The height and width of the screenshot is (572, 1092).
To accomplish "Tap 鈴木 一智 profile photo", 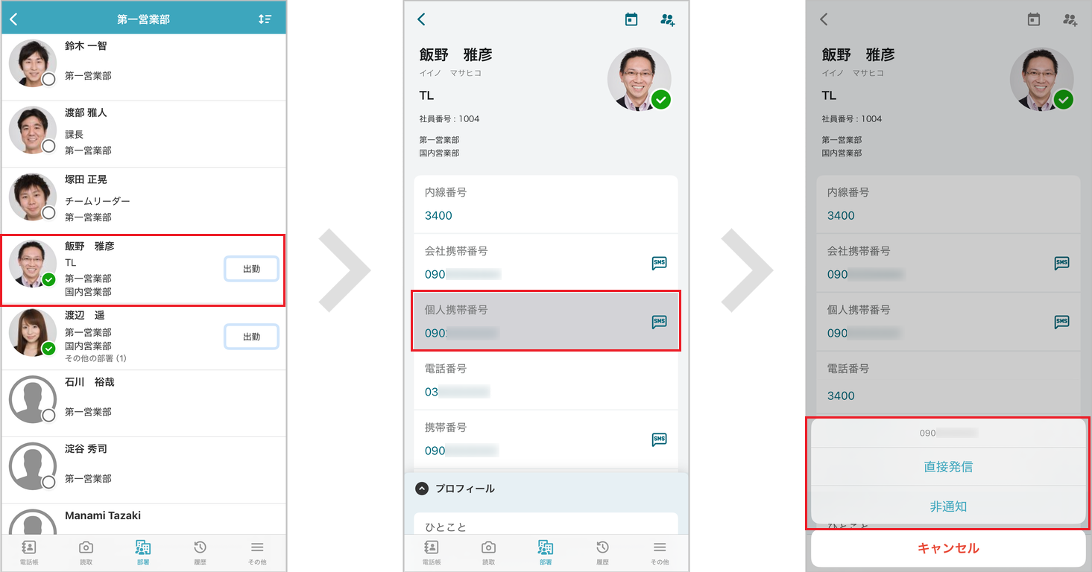I will tap(33, 63).
